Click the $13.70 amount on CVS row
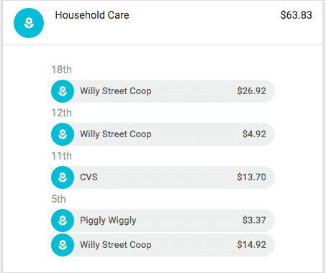Viewport: 326px width, 273px height. pyautogui.click(x=252, y=177)
